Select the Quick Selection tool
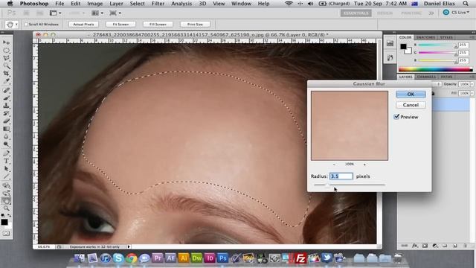Screen dimensions: 476x268 (x=6, y=66)
